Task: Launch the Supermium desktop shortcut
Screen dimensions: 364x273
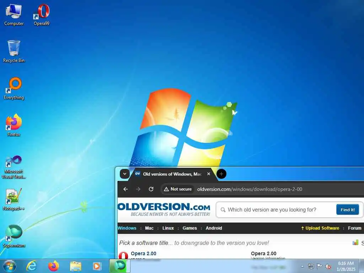Action: (14, 236)
